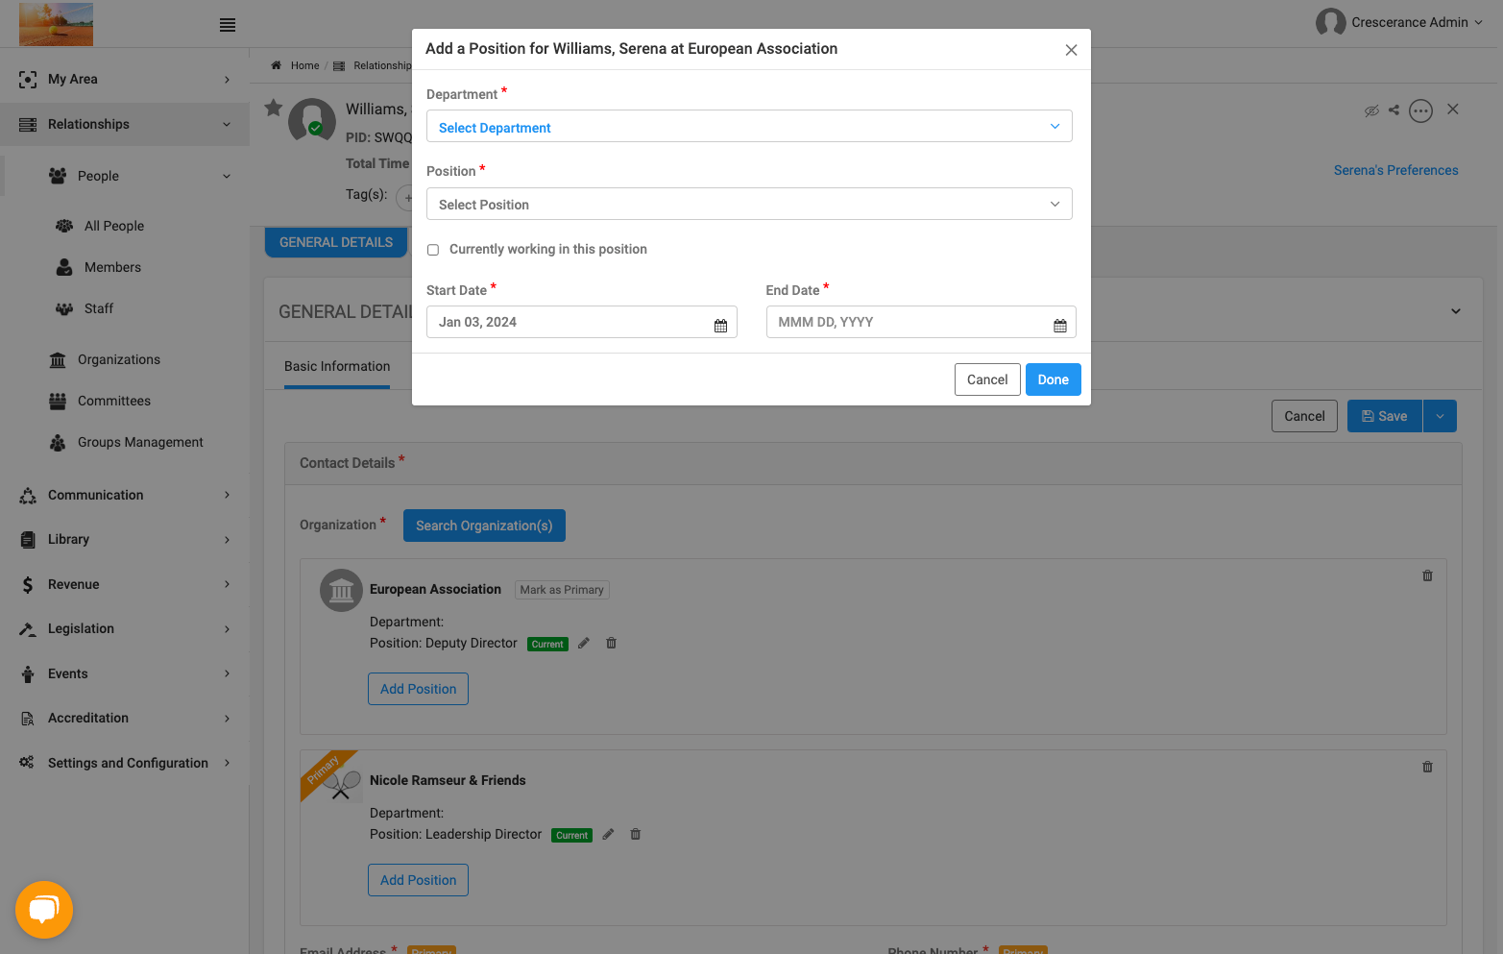Select the Basic Information tab
The image size is (1503, 954).
[337, 366]
